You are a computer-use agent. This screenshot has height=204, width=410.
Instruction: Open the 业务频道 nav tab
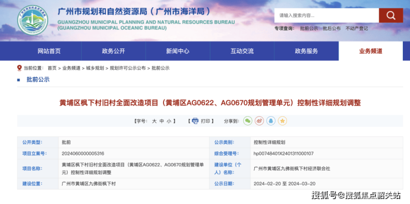click(371, 51)
